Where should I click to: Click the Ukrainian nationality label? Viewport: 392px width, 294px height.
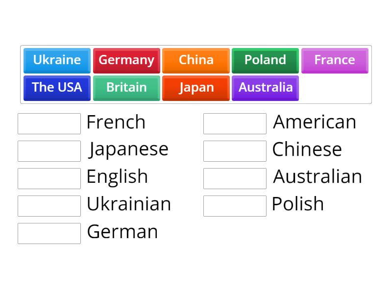coord(129,204)
